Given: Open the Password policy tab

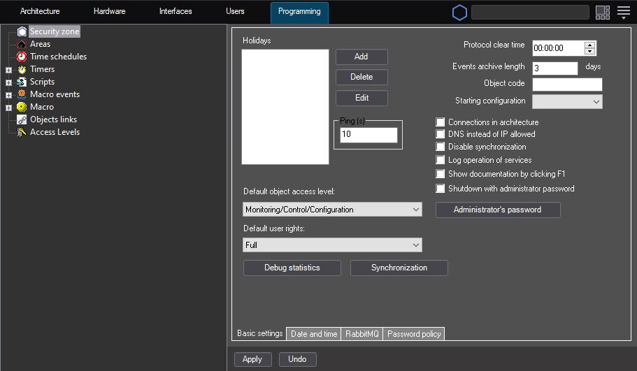Looking at the screenshot, I should tap(414, 334).
